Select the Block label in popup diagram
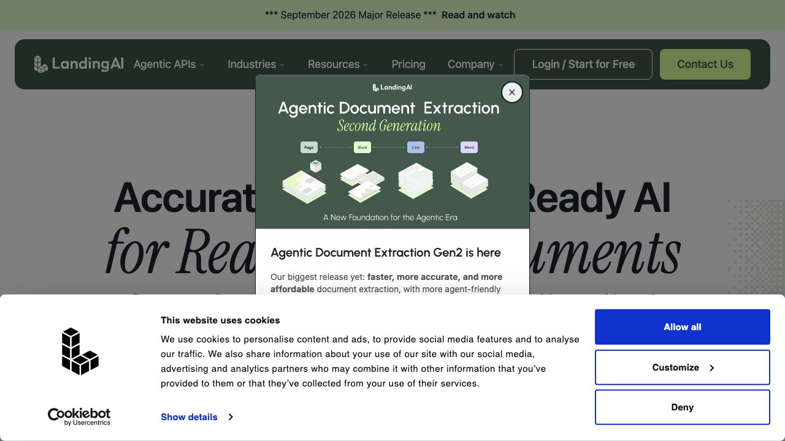Viewport: 785px width, 441px height. (362, 148)
